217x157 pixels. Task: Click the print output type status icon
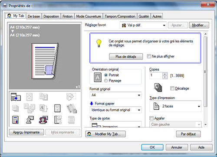(16, 97)
